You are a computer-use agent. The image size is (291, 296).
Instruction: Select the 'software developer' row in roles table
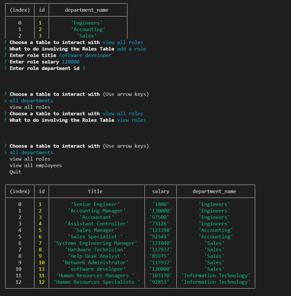pyautogui.click(x=95, y=269)
